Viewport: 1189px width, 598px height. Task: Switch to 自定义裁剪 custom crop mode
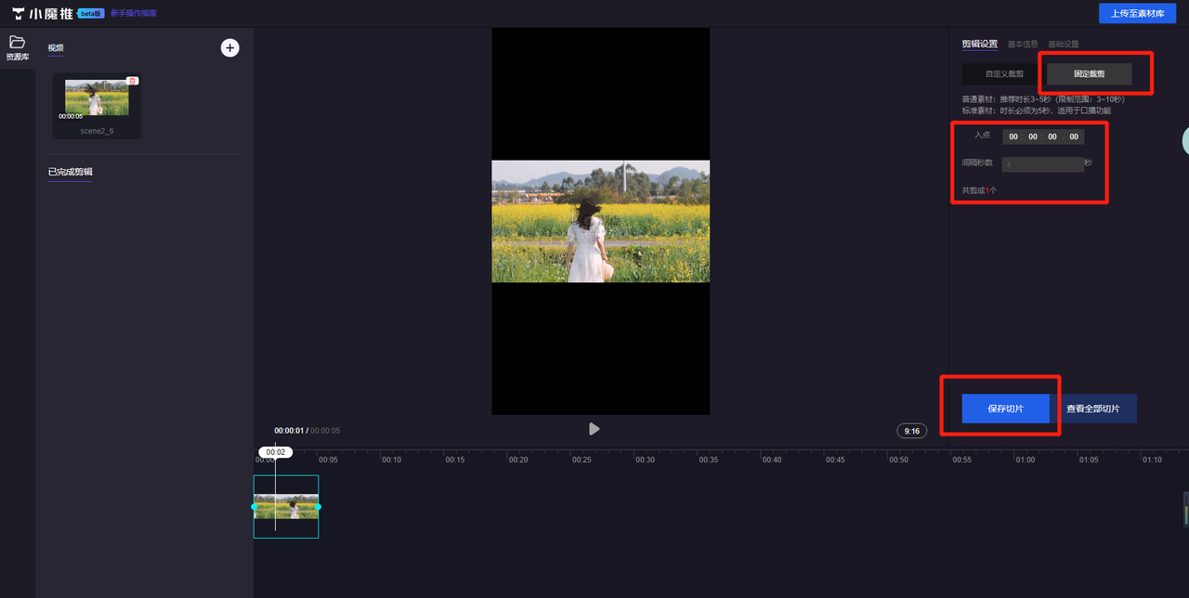1004,73
